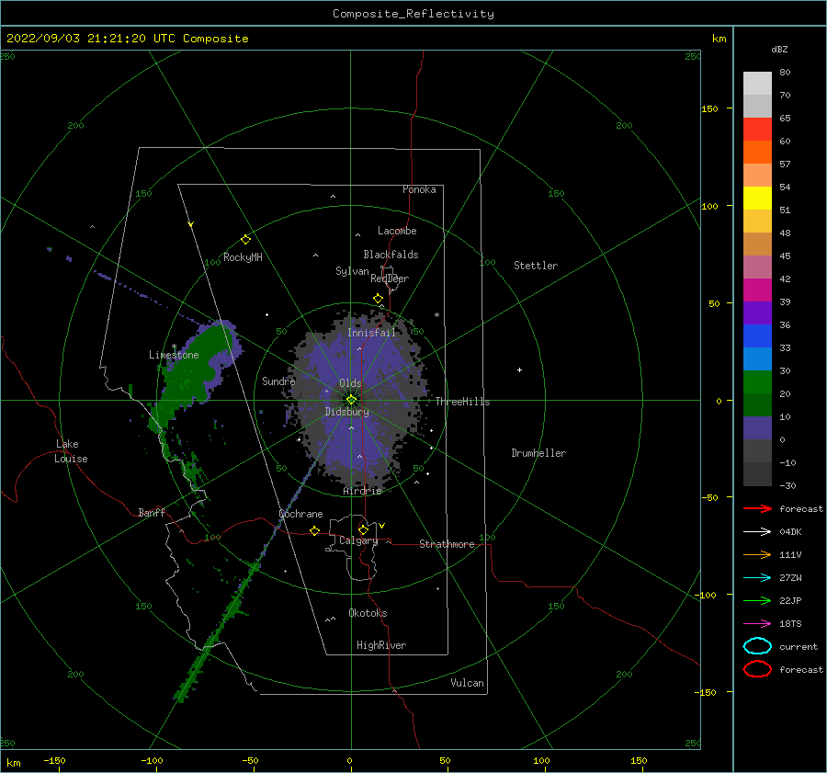Select the pink 45 dBZ color band
The image size is (827, 773).
(757, 267)
